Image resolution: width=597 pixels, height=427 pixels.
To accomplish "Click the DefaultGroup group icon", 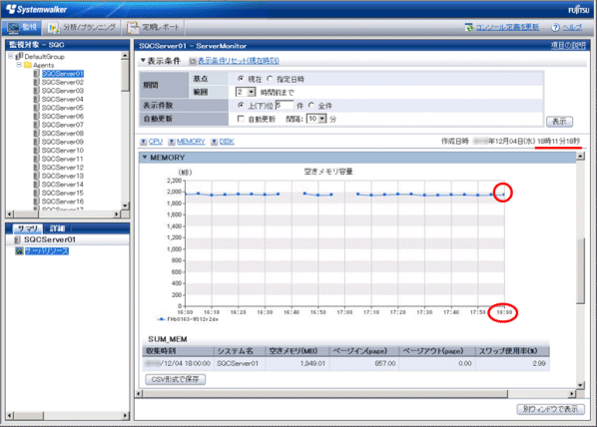I will [19, 56].
